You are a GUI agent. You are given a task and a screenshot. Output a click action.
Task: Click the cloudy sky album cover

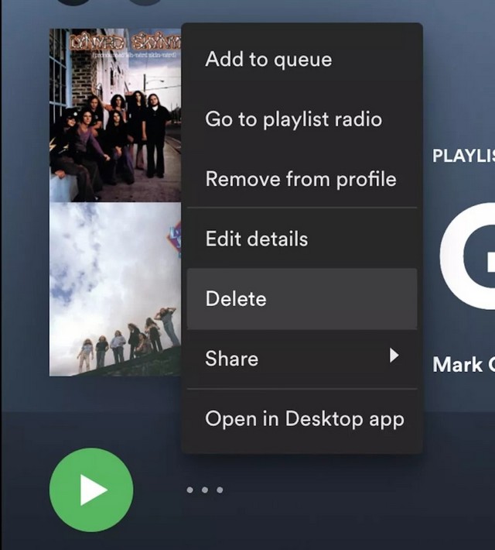coord(115,289)
